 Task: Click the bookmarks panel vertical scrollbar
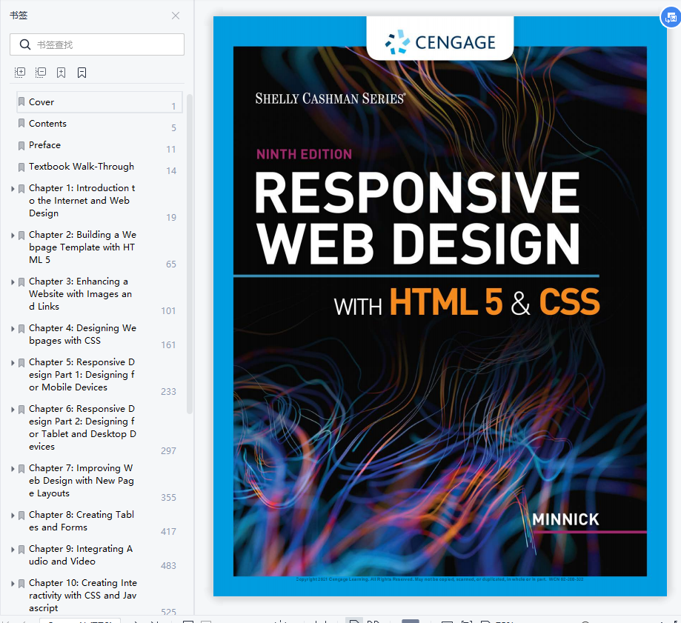coord(190,254)
